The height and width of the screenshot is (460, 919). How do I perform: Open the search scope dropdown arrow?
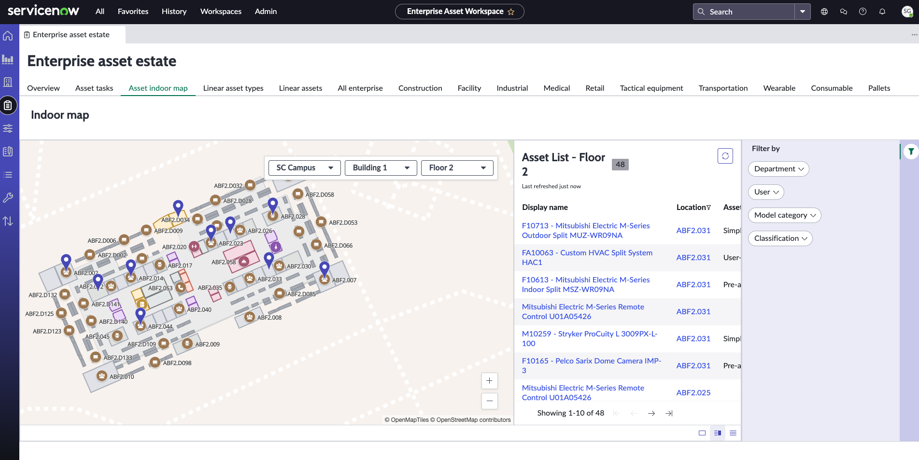(803, 12)
